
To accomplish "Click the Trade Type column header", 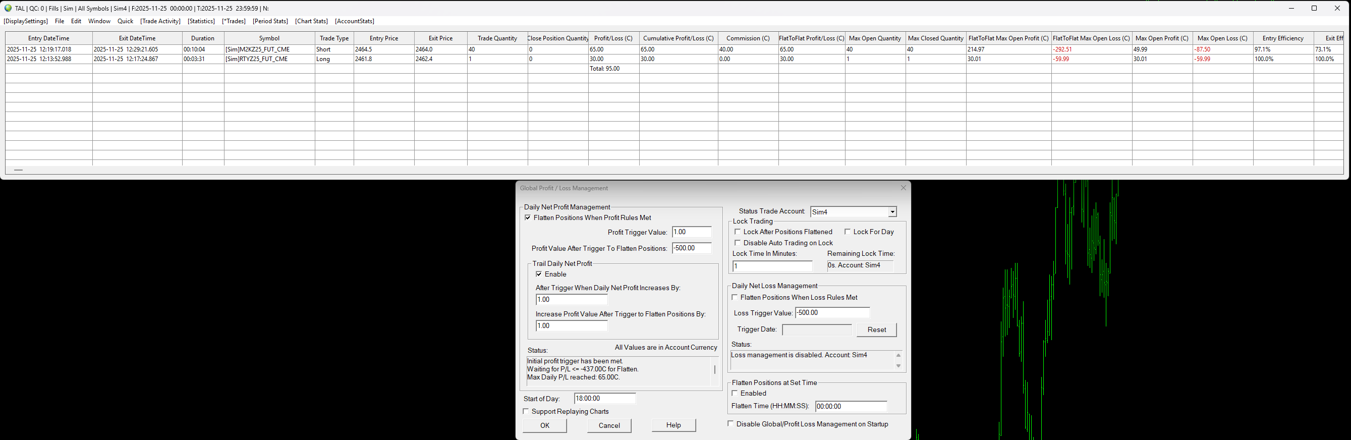I will [x=334, y=38].
